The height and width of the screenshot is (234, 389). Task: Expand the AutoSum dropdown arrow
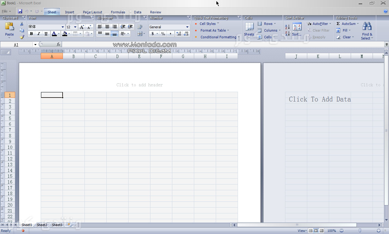point(358,24)
